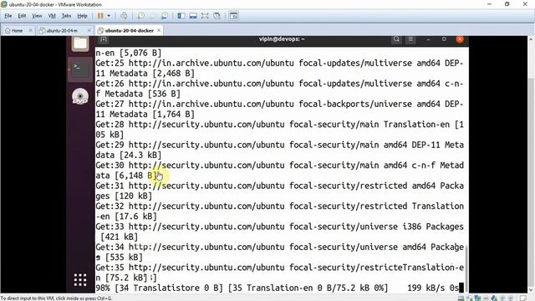Click the VMware scrollbar down arrow
The width and height of the screenshot is (535, 301).
click(x=531, y=290)
